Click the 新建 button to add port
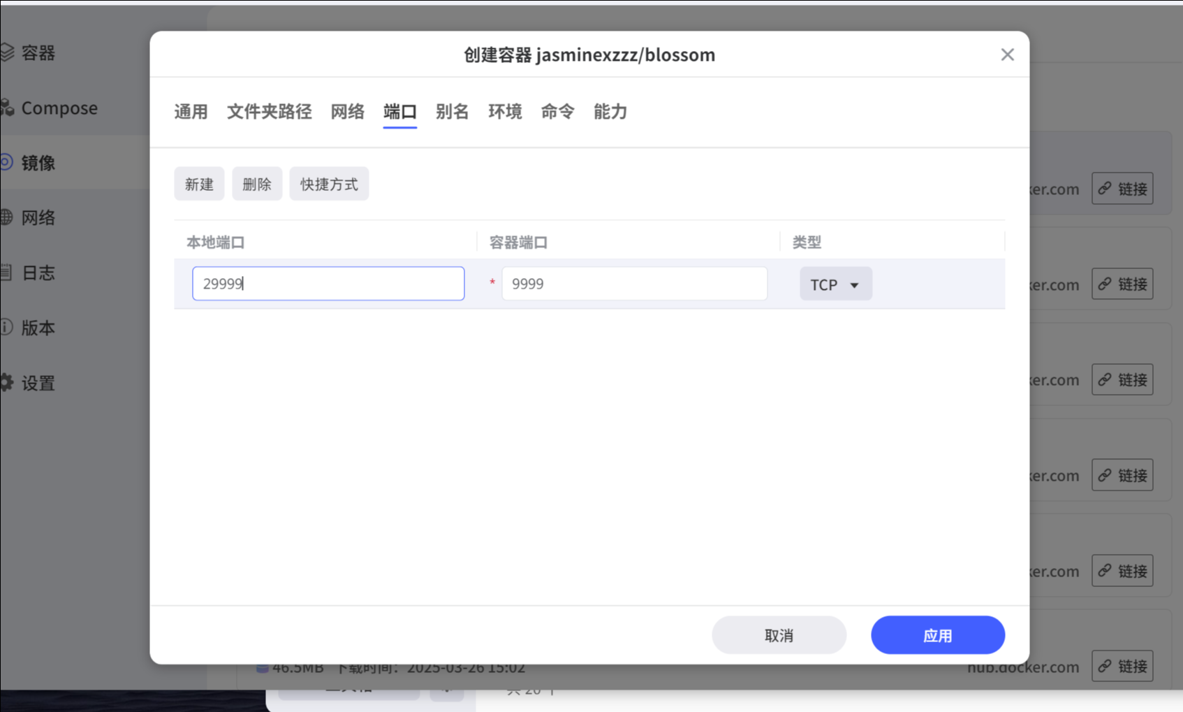 click(199, 184)
